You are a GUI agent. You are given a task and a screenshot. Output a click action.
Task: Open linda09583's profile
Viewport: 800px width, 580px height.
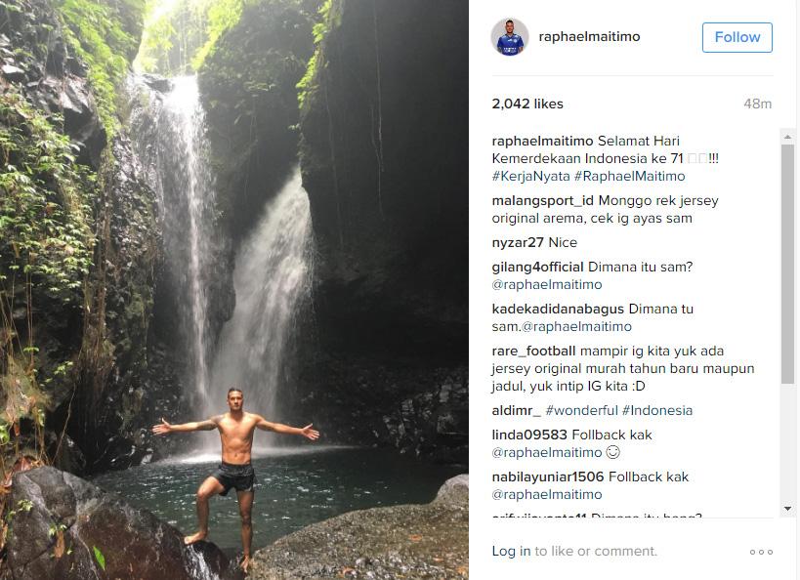click(529, 435)
